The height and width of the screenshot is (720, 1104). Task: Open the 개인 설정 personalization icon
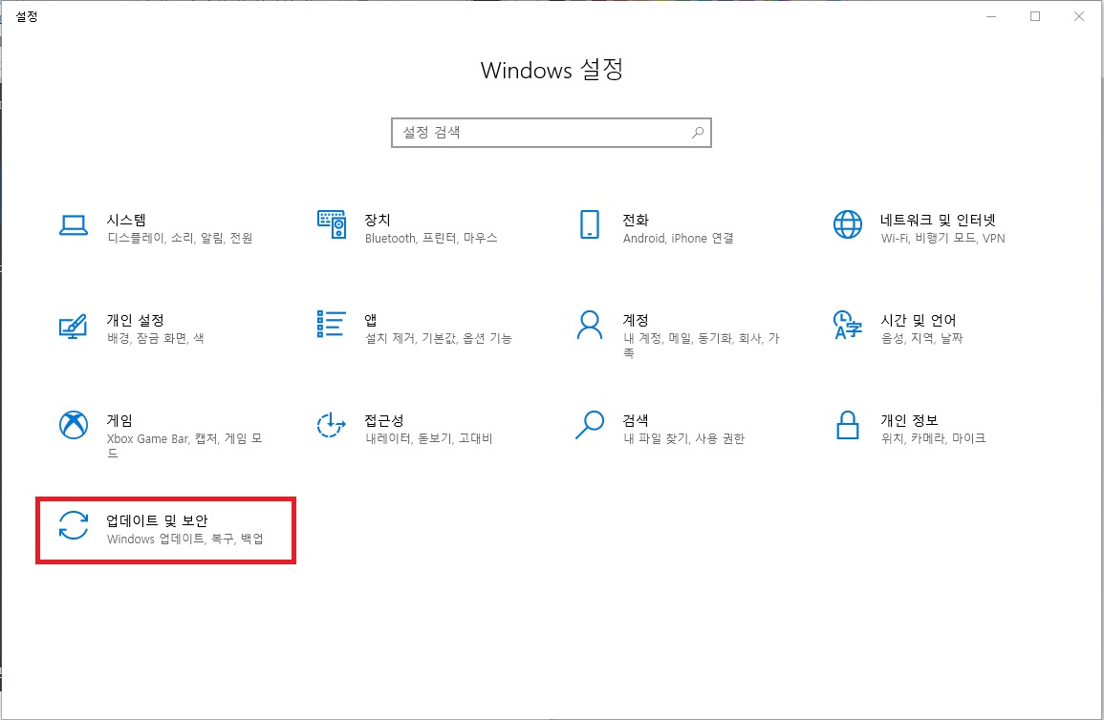tap(74, 327)
